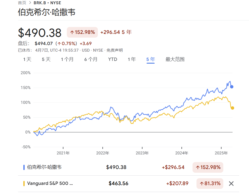Click the +$207.89 value in Vanguard row
The image size is (249, 196).
pos(177,184)
